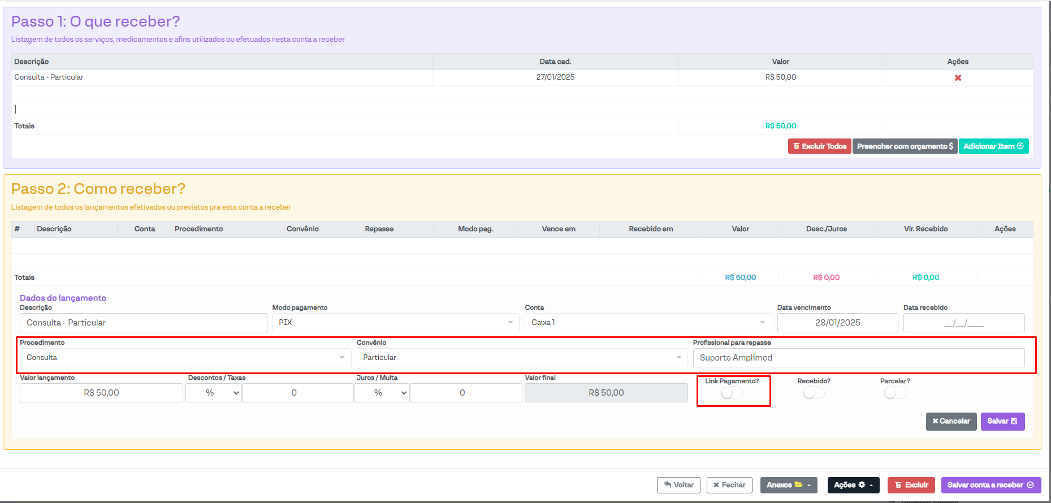Click the purple Salvar button
Viewport: 1051px width, 503px height.
[x=1002, y=421]
